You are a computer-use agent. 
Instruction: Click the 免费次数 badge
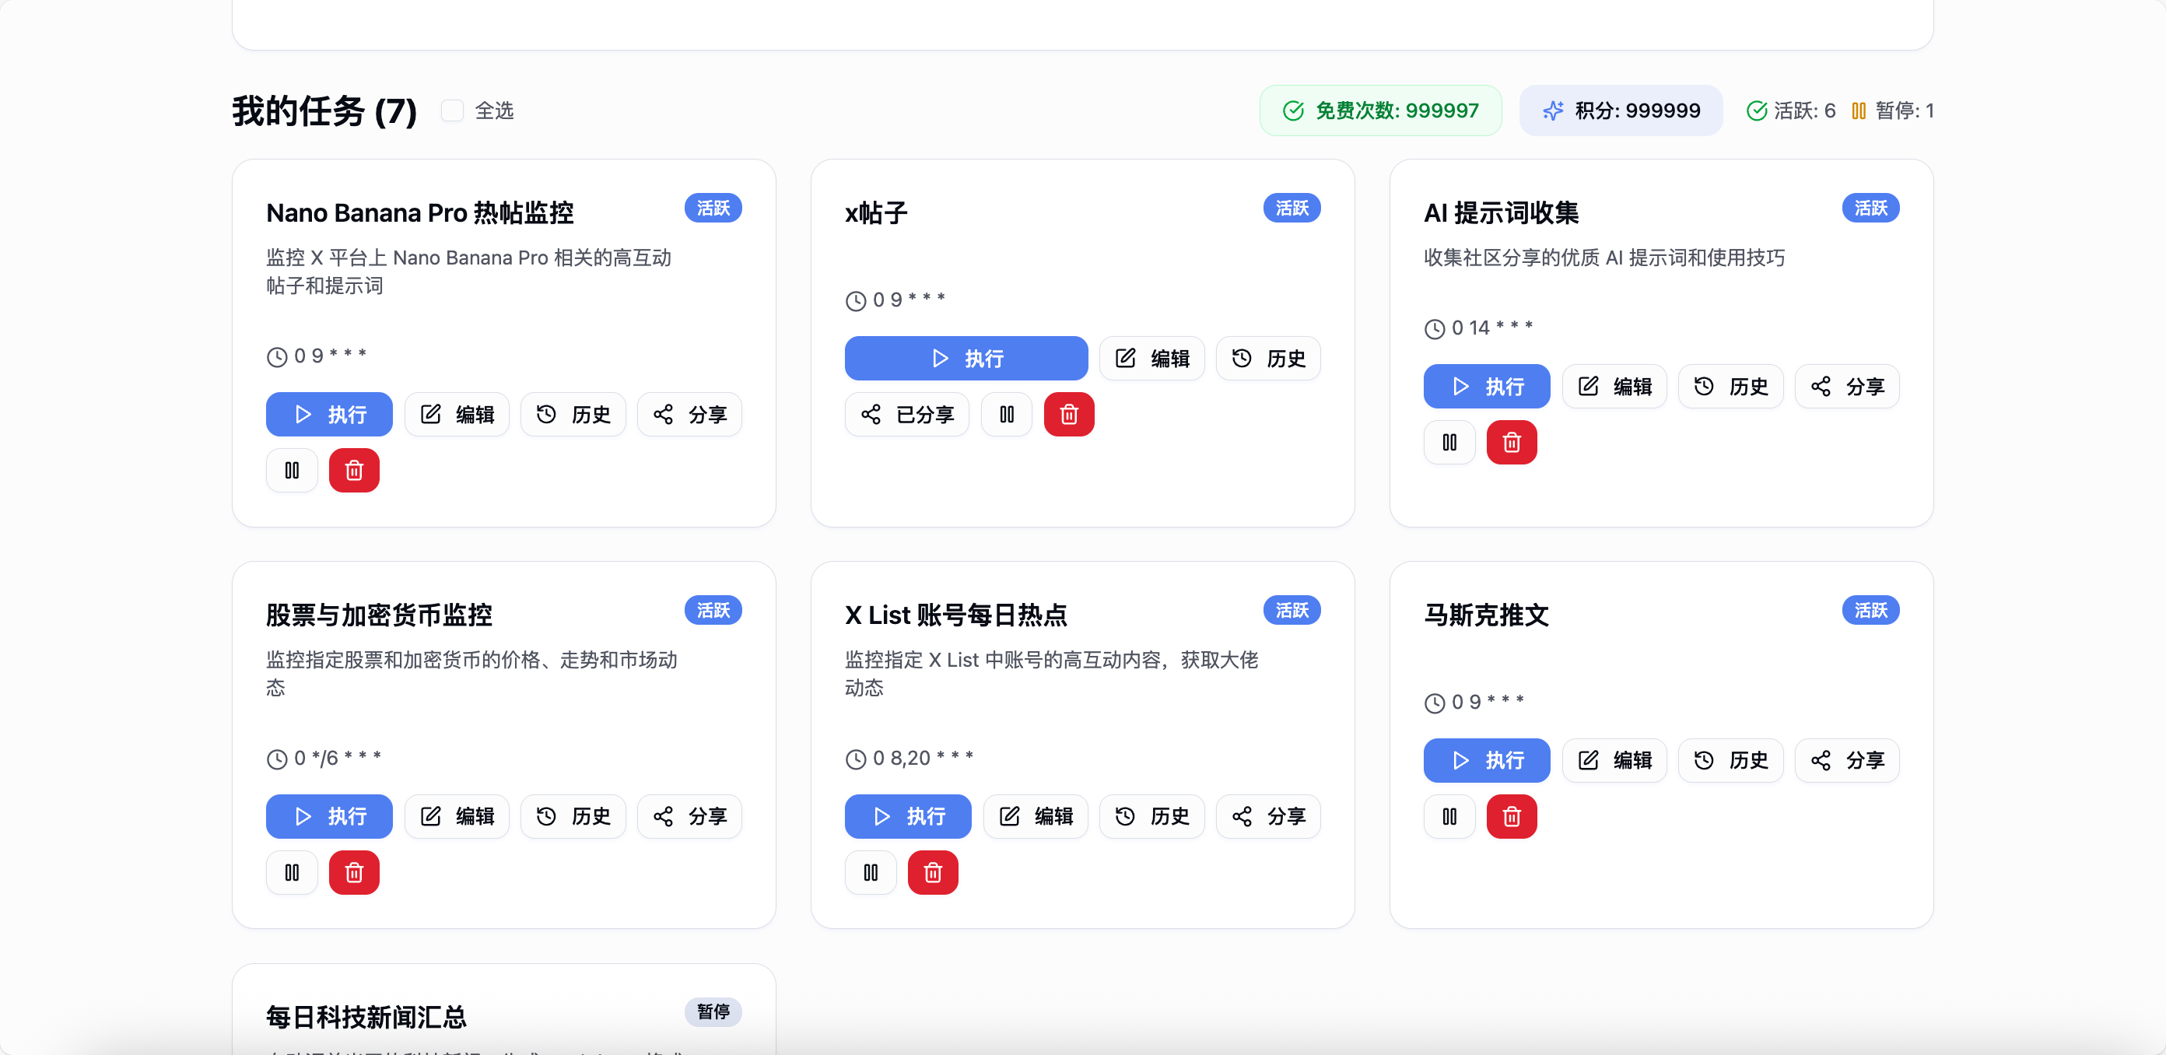tap(1380, 110)
